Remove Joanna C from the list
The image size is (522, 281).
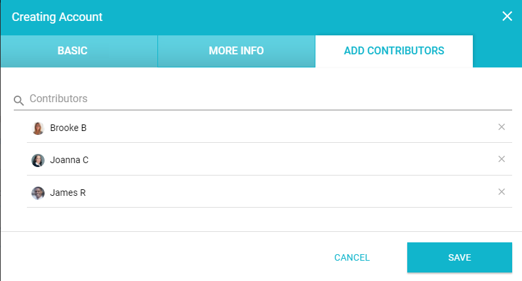[x=502, y=159]
